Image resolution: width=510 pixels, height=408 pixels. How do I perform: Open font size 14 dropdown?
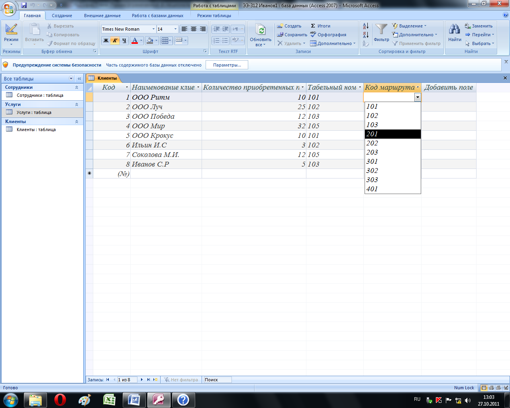[x=175, y=29]
